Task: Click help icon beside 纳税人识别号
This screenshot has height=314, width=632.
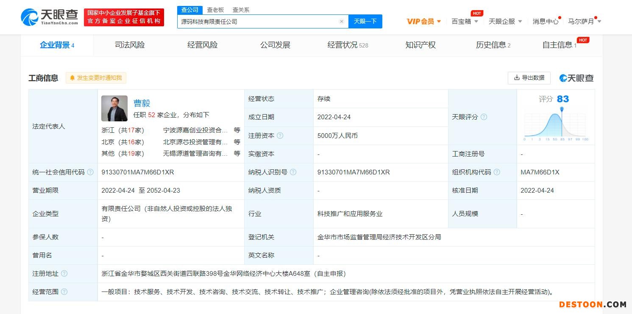Action: [293, 172]
